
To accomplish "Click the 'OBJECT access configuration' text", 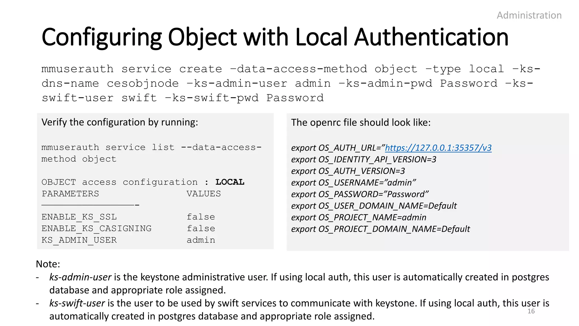I will point(120,182).
